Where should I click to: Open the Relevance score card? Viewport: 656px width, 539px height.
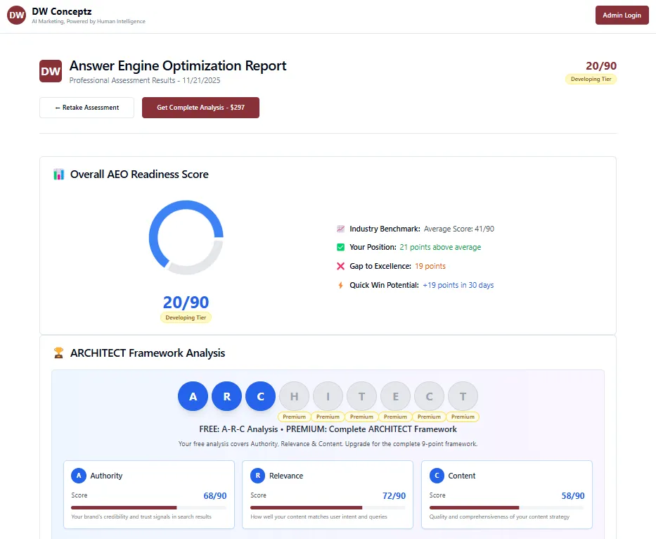click(x=328, y=495)
